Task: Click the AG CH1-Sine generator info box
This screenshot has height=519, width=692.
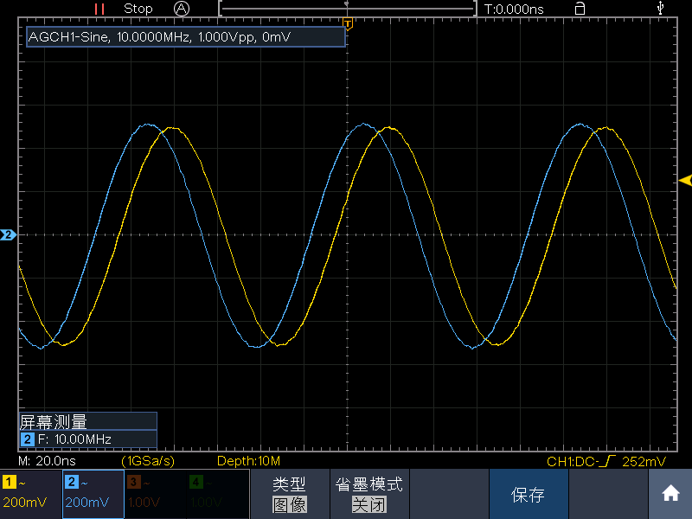Action: pos(186,37)
